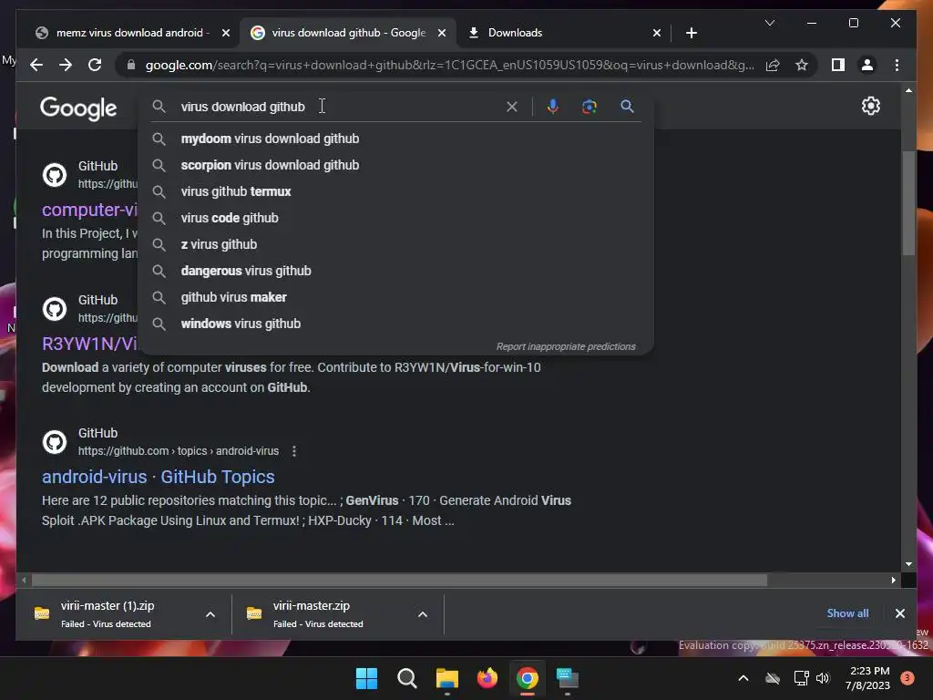Close the virus download github tab
This screenshot has width=933, height=700.
click(442, 33)
